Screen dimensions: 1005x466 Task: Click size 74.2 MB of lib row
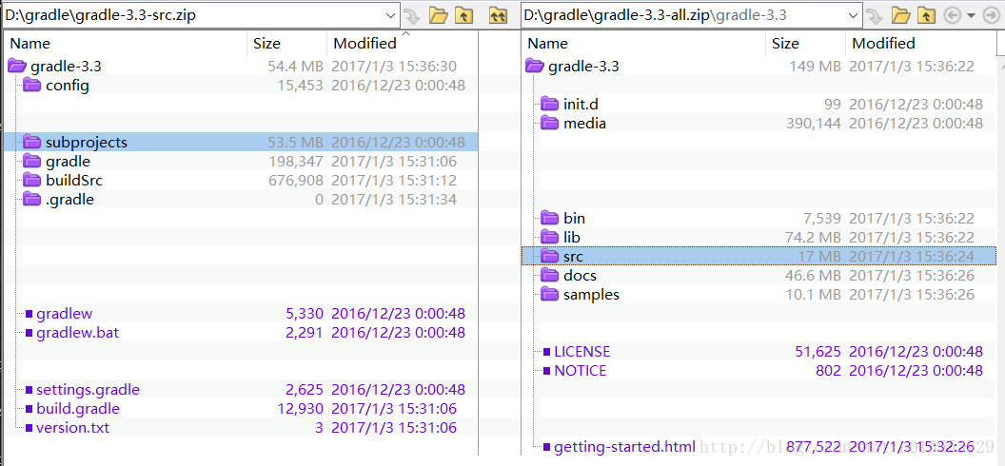click(814, 238)
